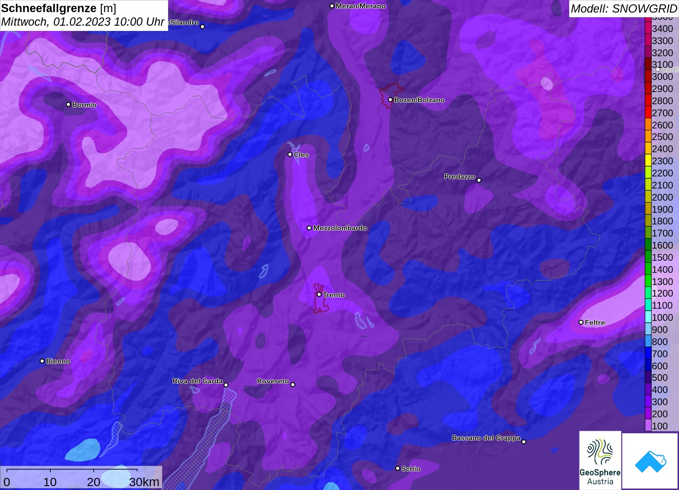Click the Meran/Merano city marker
This screenshot has height=490, width=679.
coord(332,6)
